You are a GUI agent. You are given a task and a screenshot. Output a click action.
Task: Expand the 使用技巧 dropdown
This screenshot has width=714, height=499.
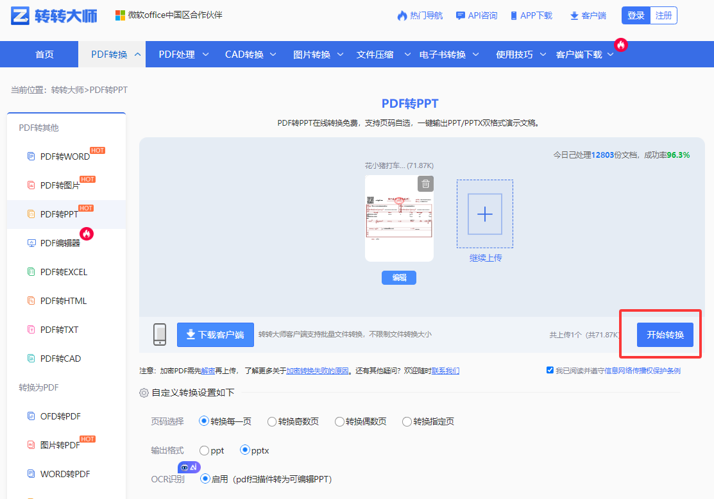pyautogui.click(x=543, y=54)
